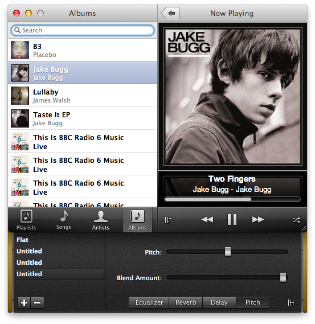Click the Jake Bugg - Jake Bugg subtitle
The image size is (315, 324).
click(x=232, y=190)
